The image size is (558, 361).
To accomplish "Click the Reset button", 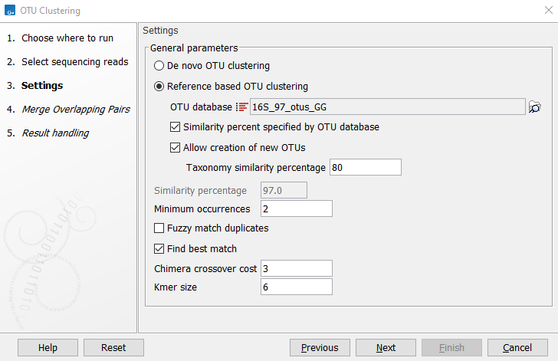I will [x=113, y=347].
